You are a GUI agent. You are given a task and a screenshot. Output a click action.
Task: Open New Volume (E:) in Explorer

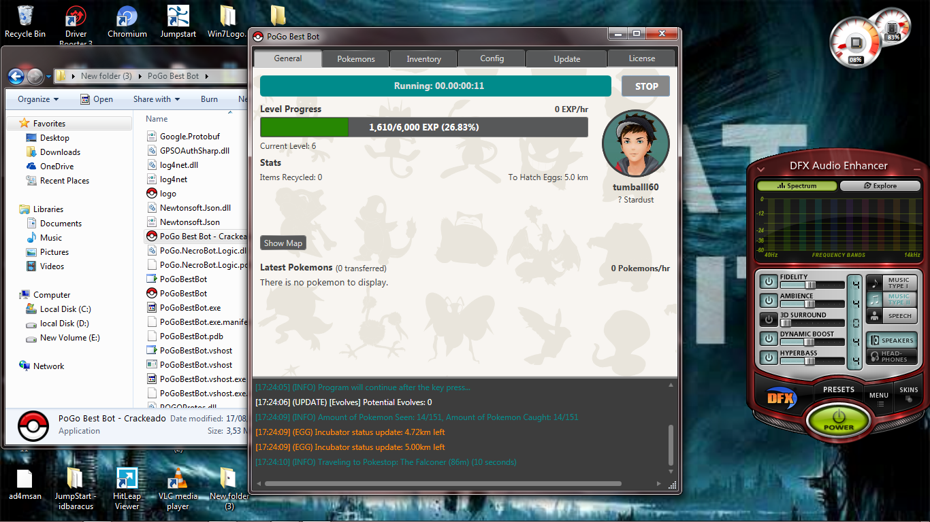pos(69,338)
